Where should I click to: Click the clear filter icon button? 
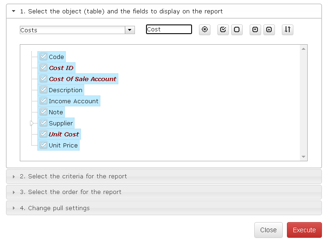[204, 29]
